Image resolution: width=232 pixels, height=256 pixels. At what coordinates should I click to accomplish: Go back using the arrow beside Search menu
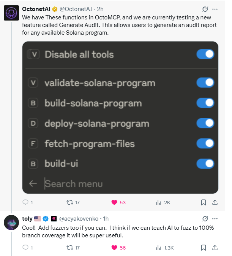[x=33, y=184]
